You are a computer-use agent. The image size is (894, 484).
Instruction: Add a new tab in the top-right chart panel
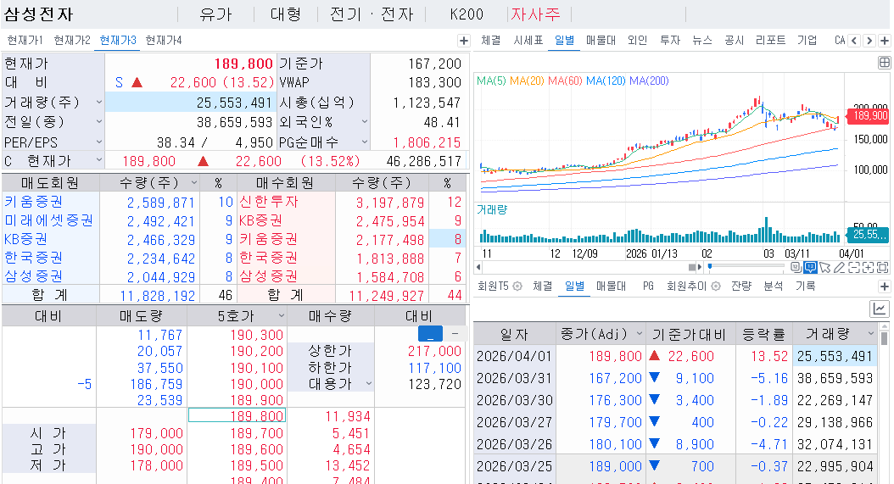tap(885, 41)
